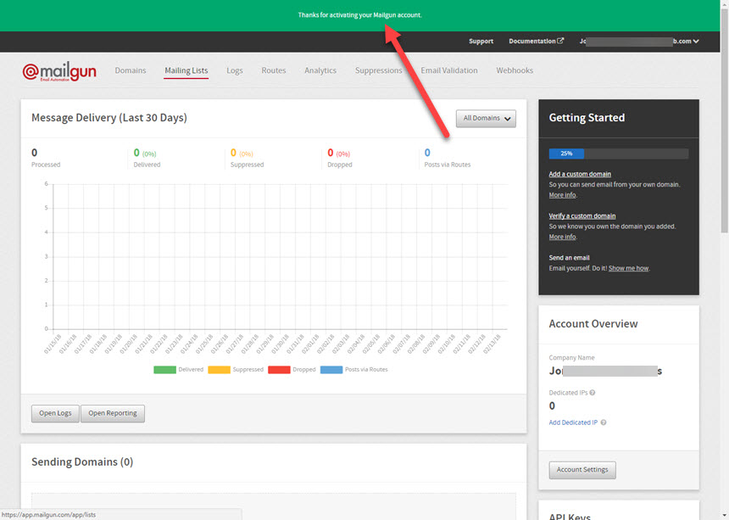
Task: Click the yellow Suppressed legend swatch
Action: (219, 370)
